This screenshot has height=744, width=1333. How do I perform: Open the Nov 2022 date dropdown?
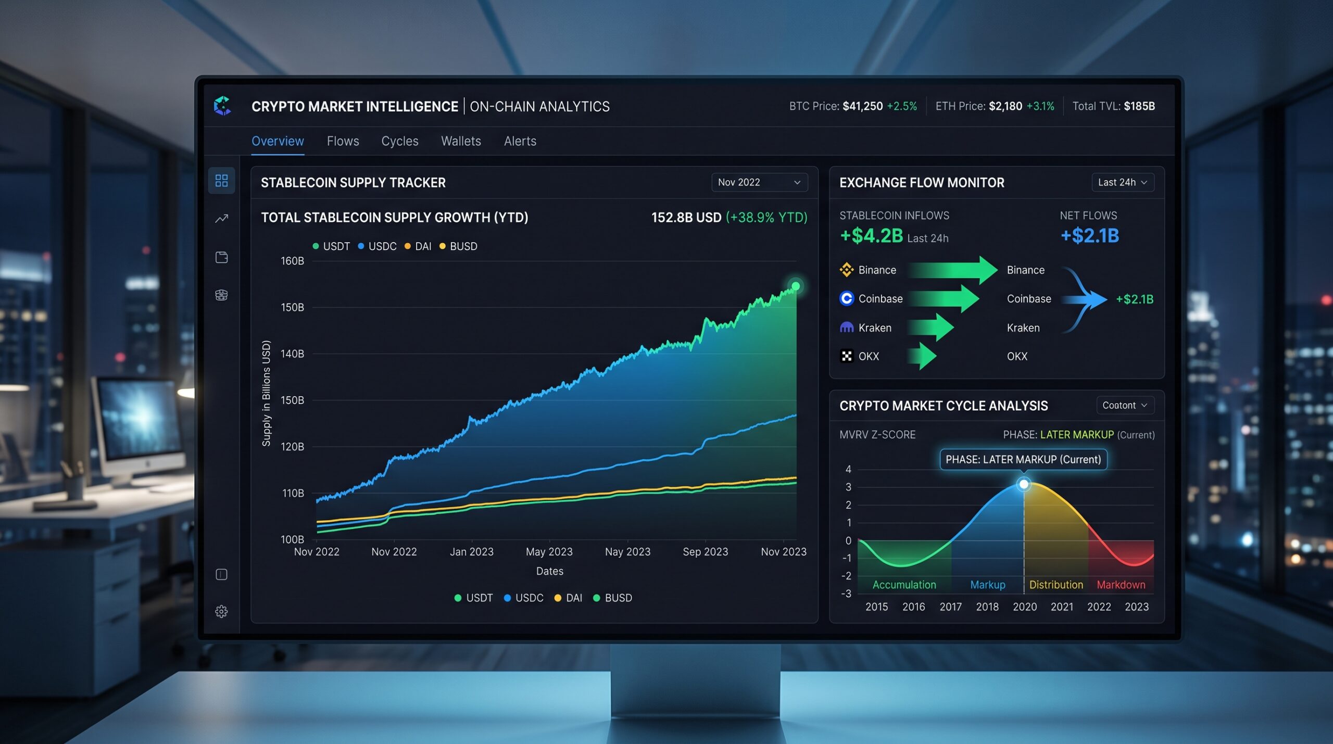coord(760,182)
